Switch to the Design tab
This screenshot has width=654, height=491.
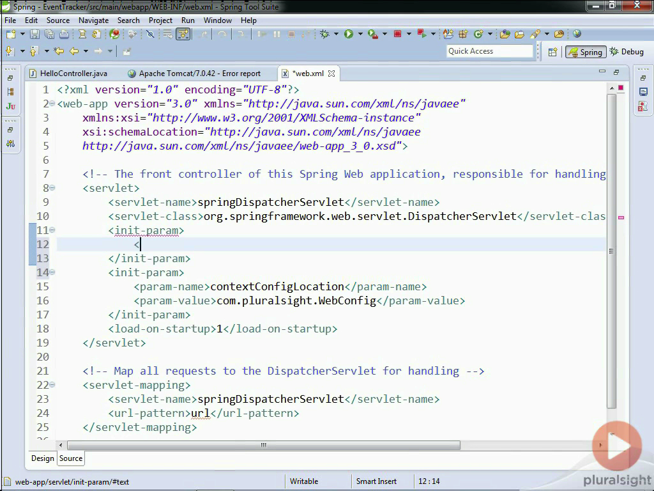click(x=43, y=458)
